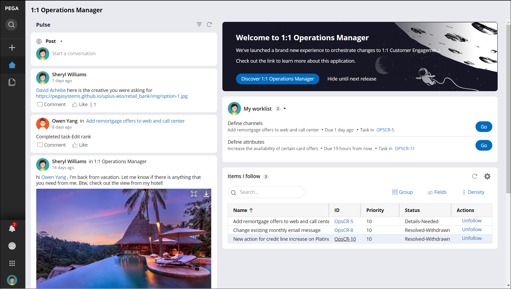Refresh the Pulse feed
Screen dimensions: 511x289
point(209,25)
